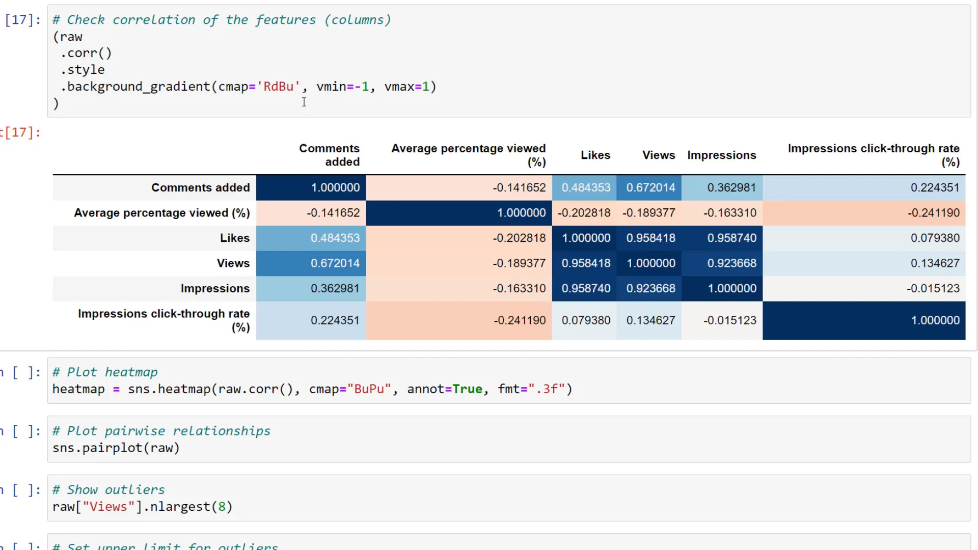Select the Impressions click-through rate column header
This screenshot has height=550, width=978.
873,155
